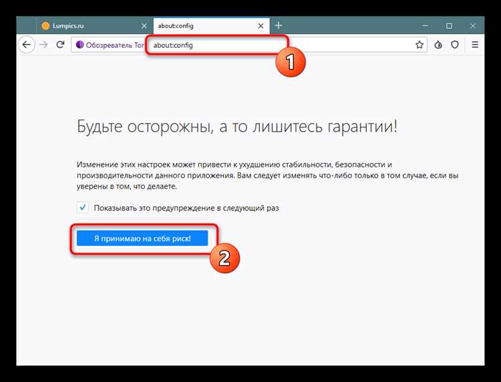Maximize the browser window
The height and width of the screenshot is (382, 501).
pos(449,25)
